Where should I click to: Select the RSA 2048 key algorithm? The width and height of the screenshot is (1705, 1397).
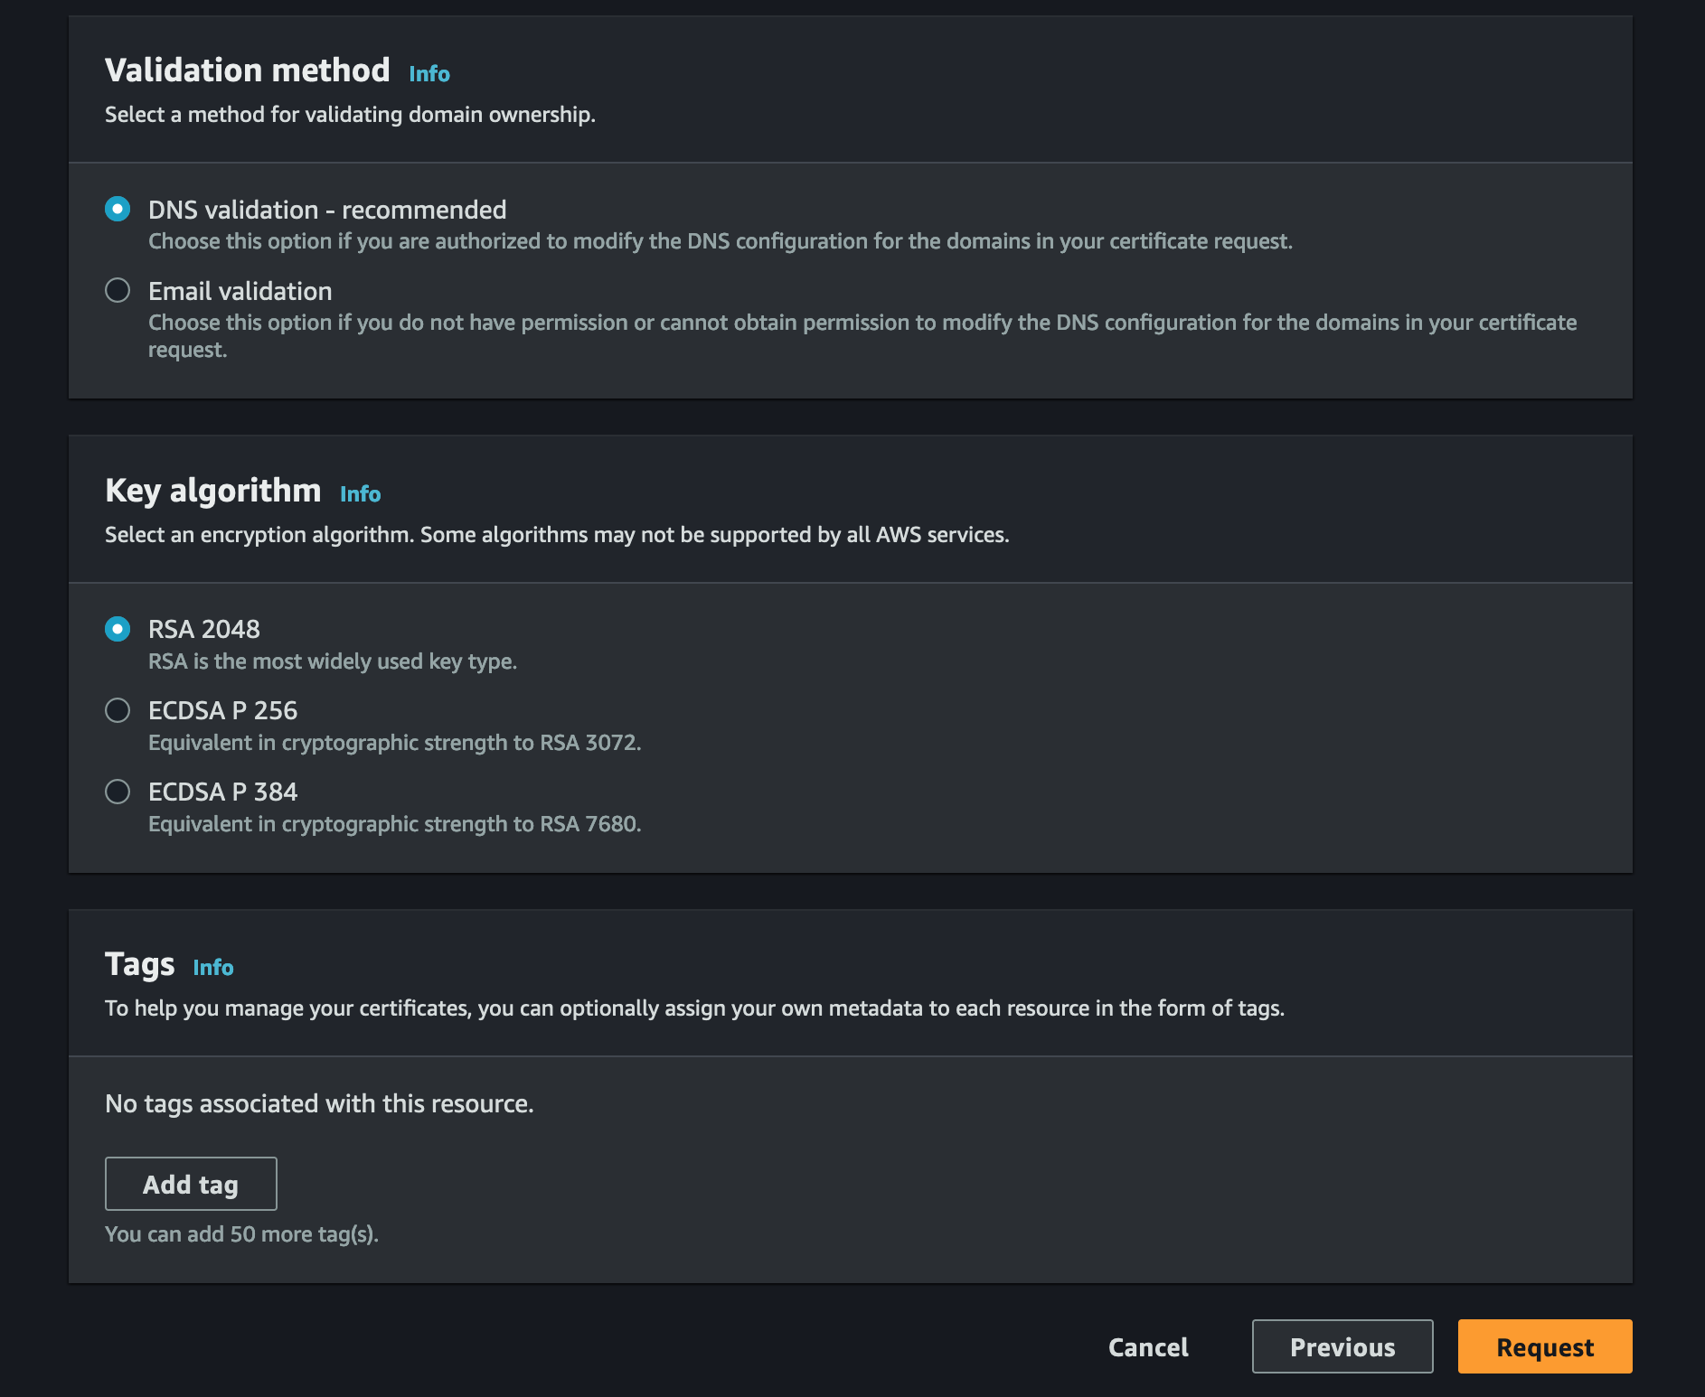coord(118,629)
